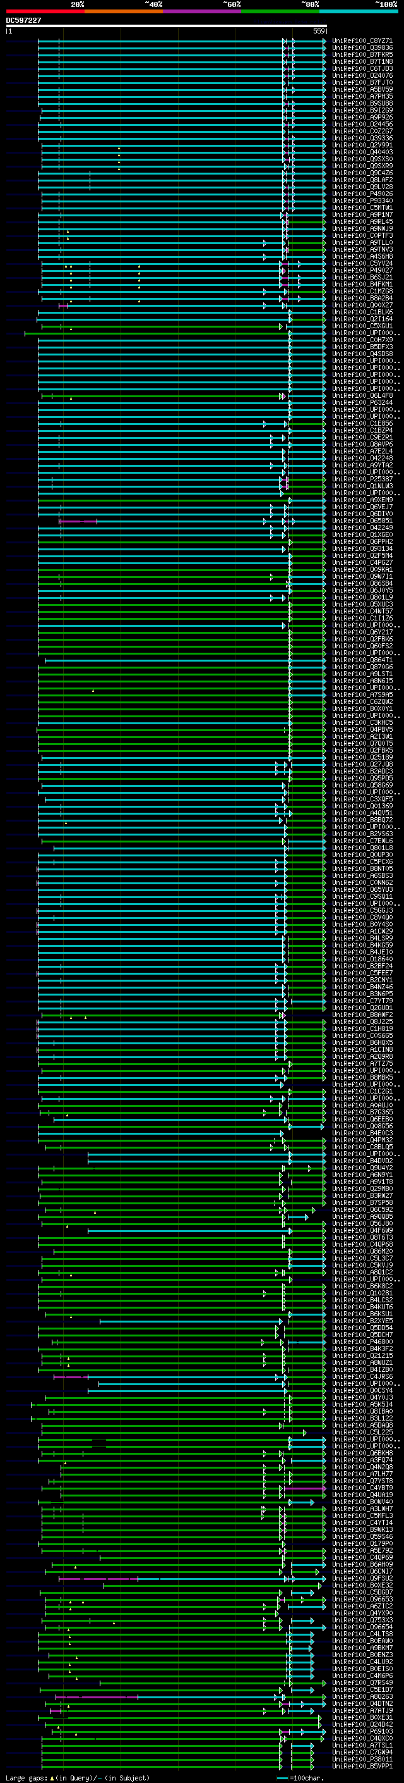This screenshot has height=1783, width=404.
Task: Open hit UniRef100_Q39836
Action: tap(362, 48)
